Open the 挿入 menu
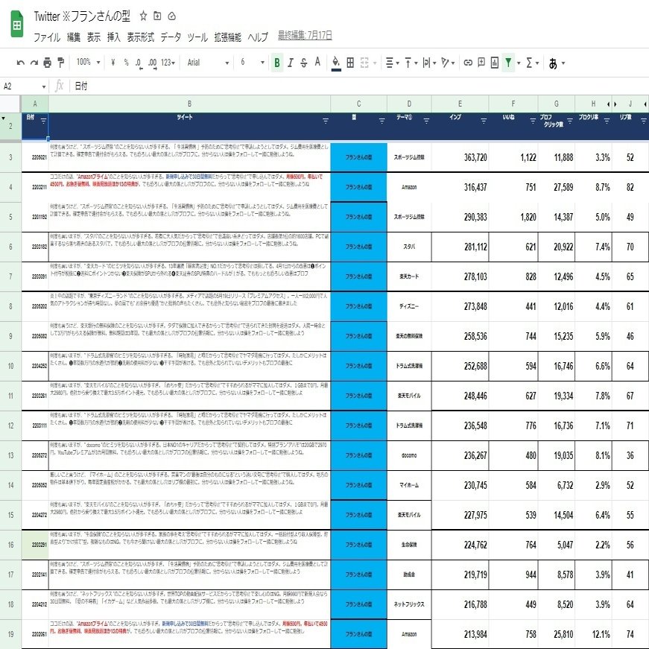The width and height of the screenshot is (649, 649). pyautogui.click(x=114, y=37)
